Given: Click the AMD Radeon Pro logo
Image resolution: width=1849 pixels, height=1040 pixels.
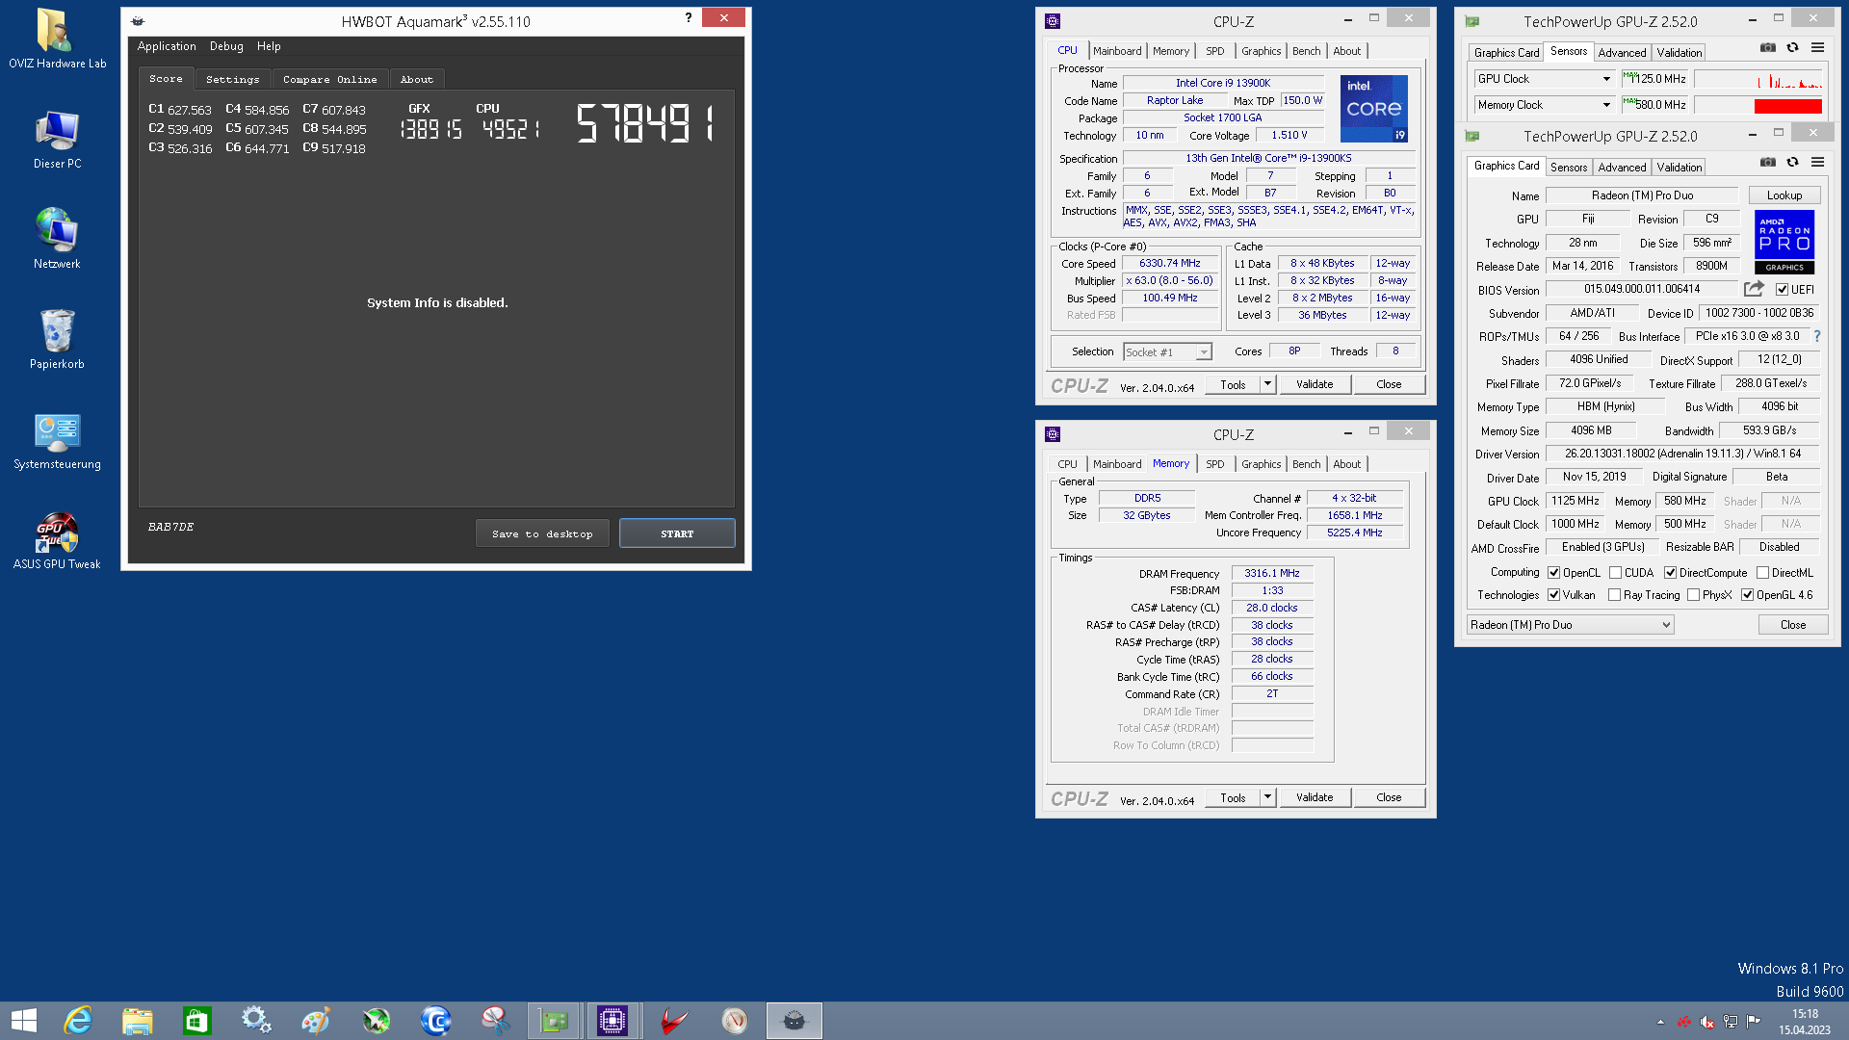Looking at the screenshot, I should coord(1784,242).
